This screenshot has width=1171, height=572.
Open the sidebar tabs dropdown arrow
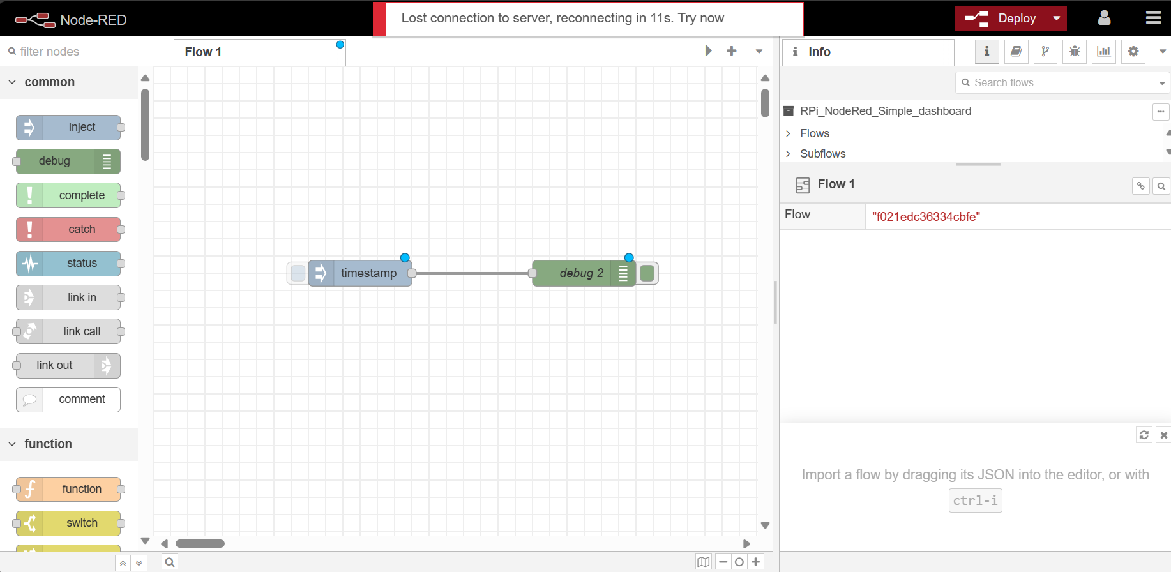[x=1162, y=52]
